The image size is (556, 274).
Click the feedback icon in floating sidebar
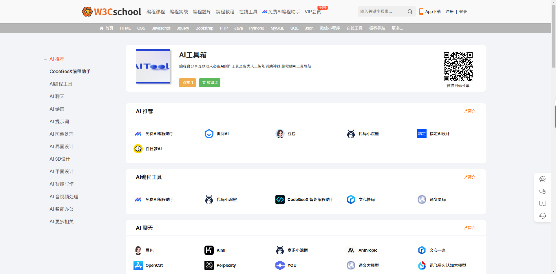(x=543, y=204)
